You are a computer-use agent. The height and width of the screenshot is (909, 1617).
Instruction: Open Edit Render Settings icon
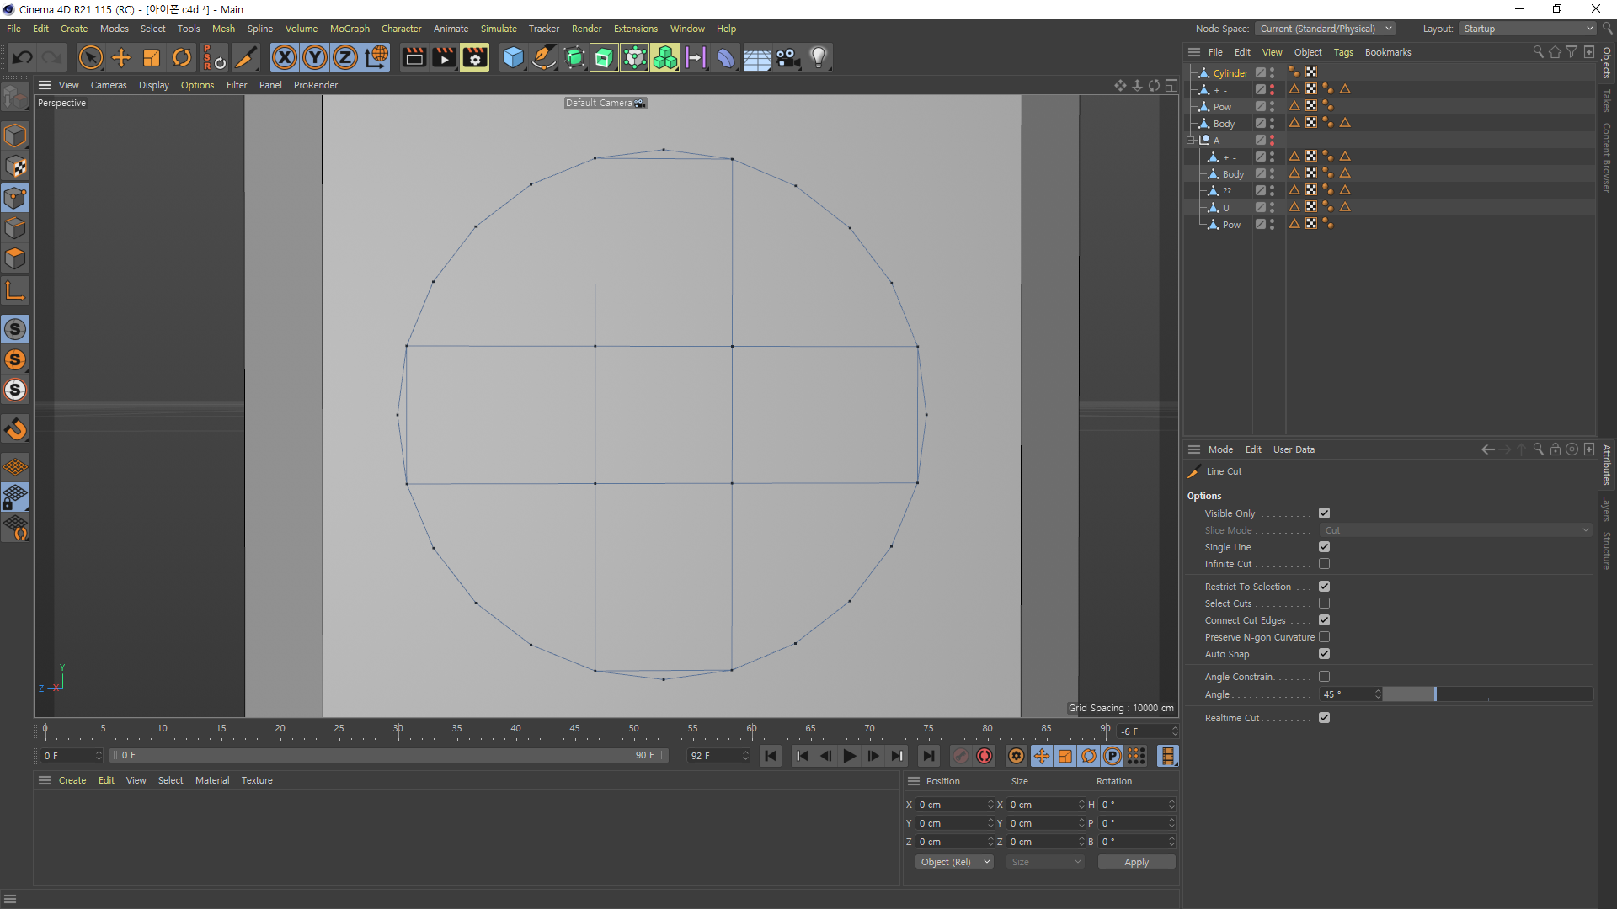pos(474,57)
